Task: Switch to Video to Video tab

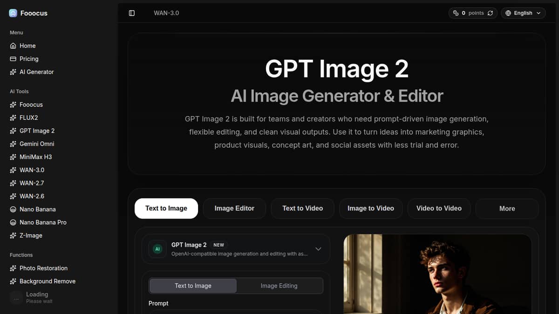Action: click(439, 208)
